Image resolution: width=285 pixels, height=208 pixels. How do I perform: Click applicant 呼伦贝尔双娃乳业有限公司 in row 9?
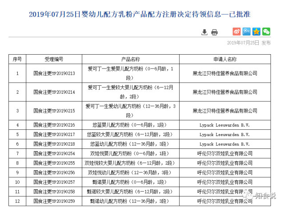pos(225,172)
